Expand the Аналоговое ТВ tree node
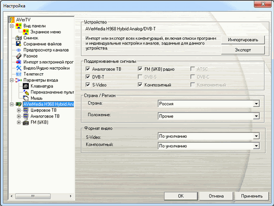274x206 pixels. (19, 116)
